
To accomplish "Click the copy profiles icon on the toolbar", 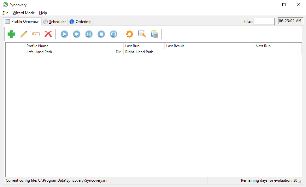I will click(x=154, y=34).
